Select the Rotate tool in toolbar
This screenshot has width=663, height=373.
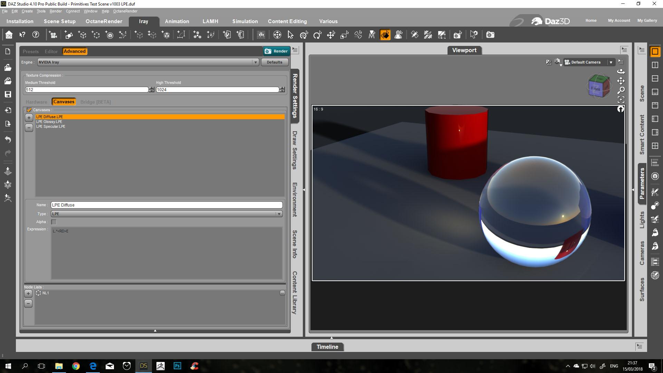pyautogui.click(x=317, y=35)
